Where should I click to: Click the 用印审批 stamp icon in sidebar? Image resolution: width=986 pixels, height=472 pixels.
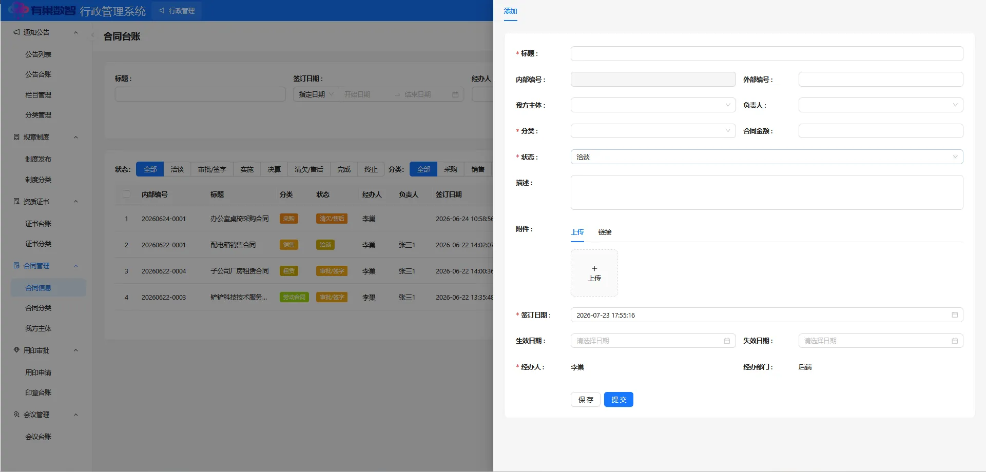pos(16,350)
